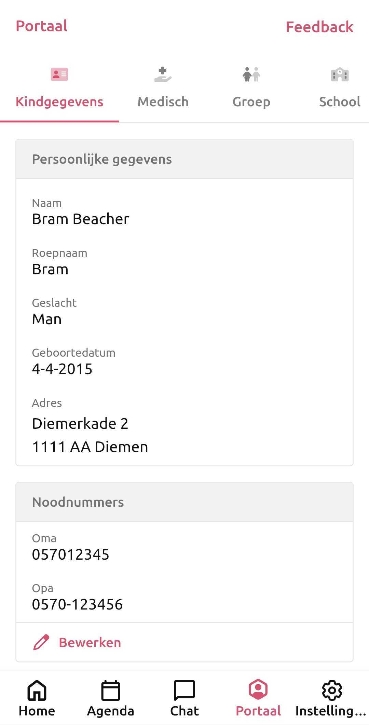Switch to the Groep tab
This screenshot has height=725, width=369.
(251, 102)
